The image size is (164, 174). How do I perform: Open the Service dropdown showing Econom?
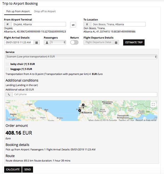tap(81, 57)
